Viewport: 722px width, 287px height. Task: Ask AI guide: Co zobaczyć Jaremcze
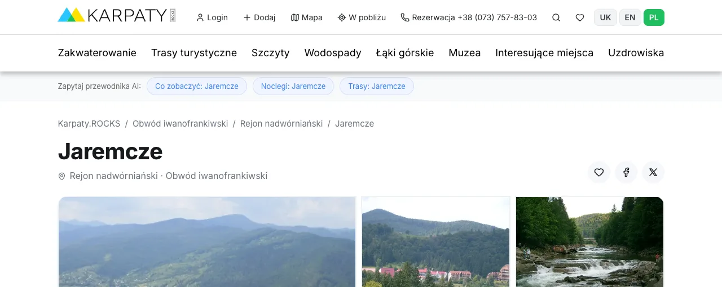tap(197, 86)
